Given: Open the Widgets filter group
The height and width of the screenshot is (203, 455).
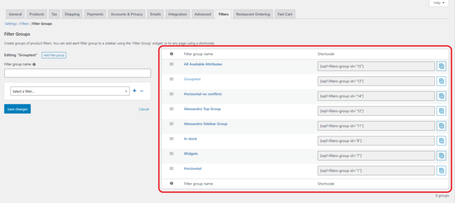Looking at the screenshot, I should pyautogui.click(x=191, y=154).
